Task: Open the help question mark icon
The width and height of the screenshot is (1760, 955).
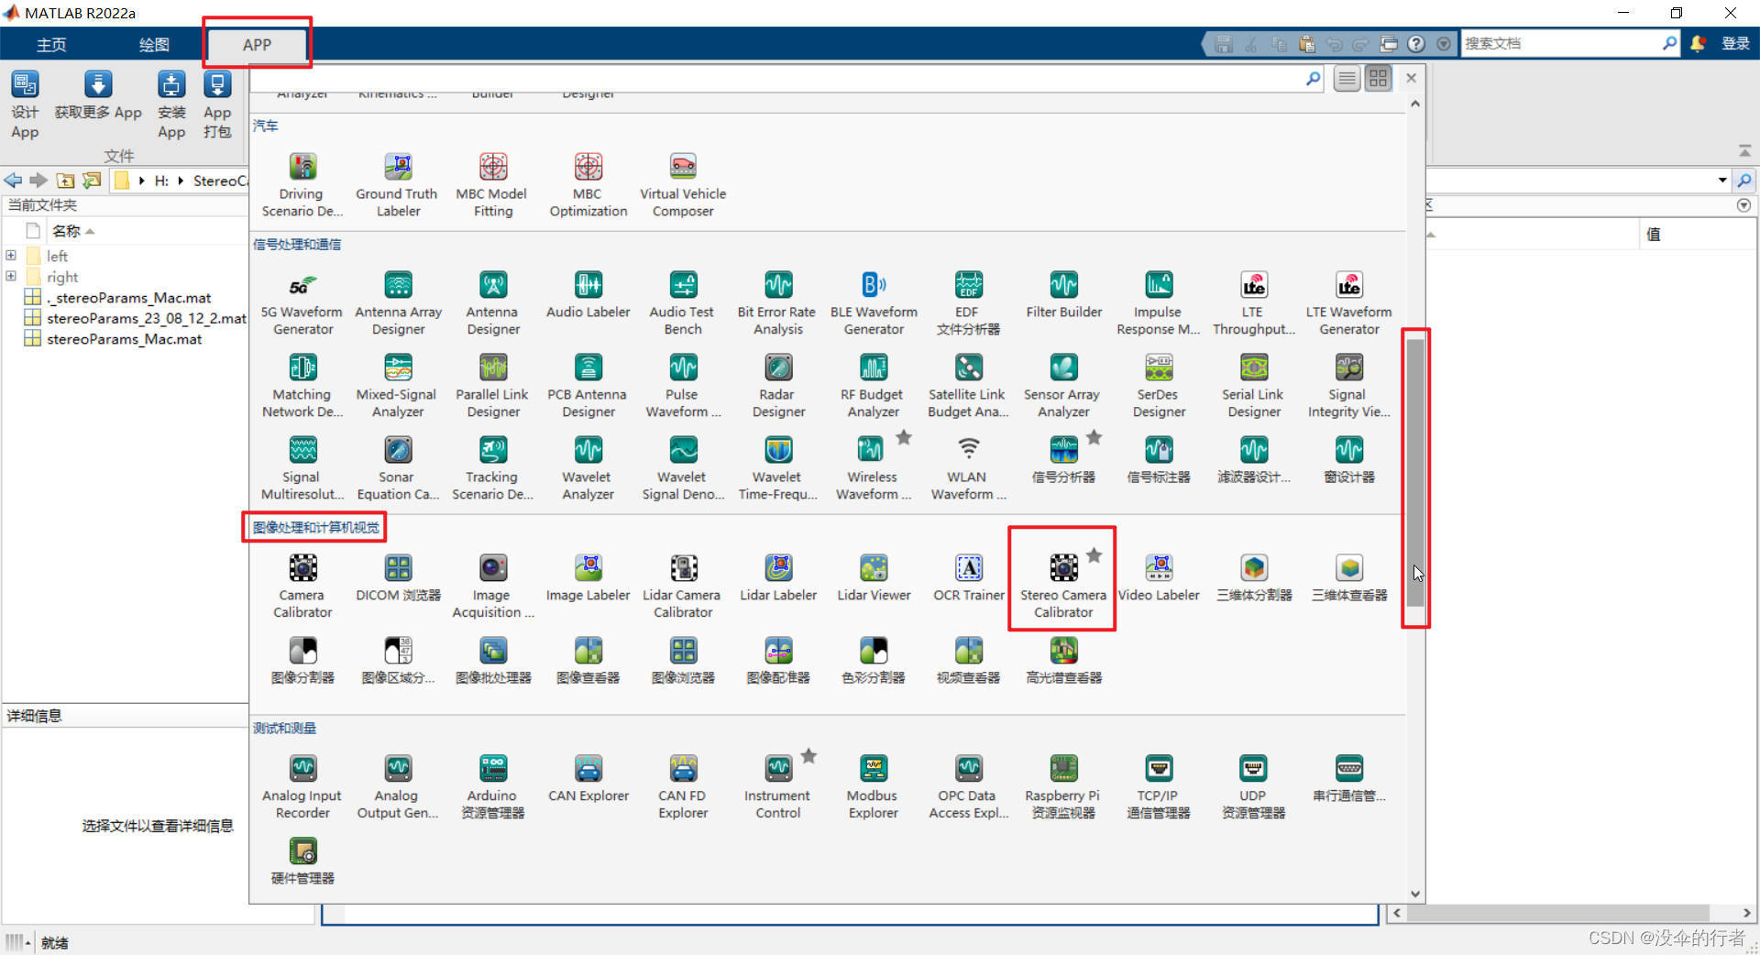Action: [x=1416, y=43]
